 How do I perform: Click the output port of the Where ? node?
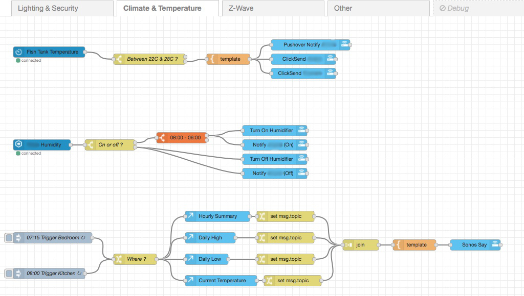tap(157, 259)
